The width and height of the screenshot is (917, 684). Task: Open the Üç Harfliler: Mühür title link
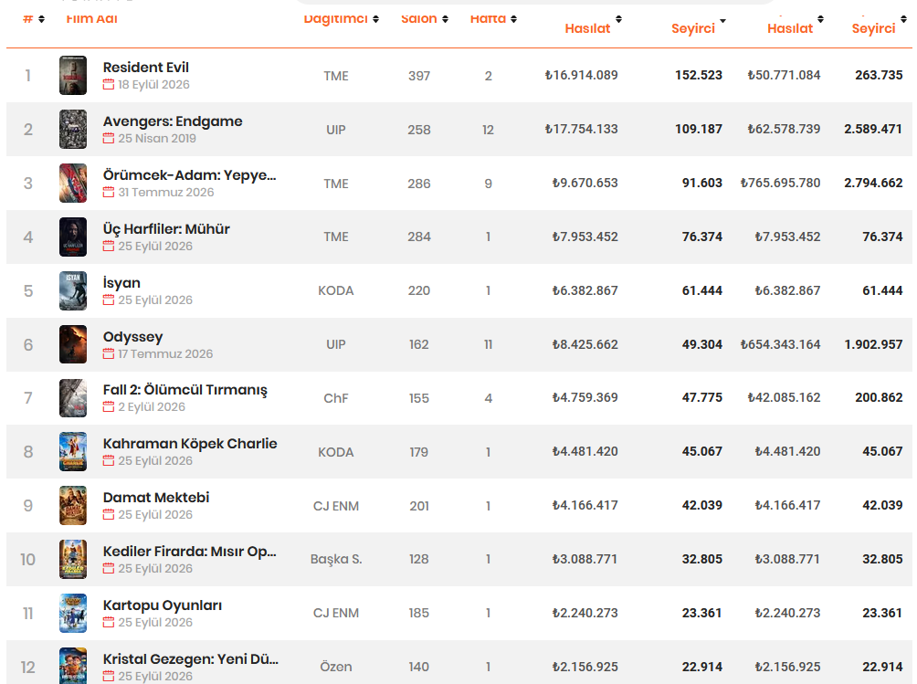[x=166, y=228]
